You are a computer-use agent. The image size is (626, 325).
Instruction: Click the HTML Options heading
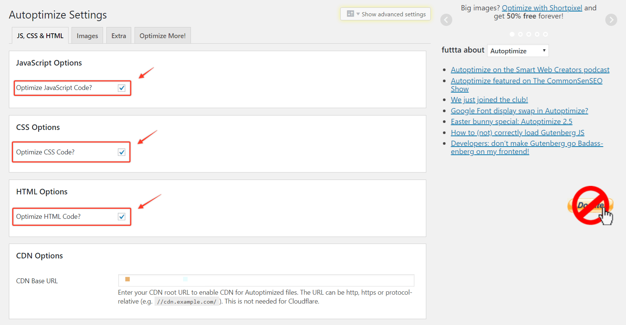42,192
